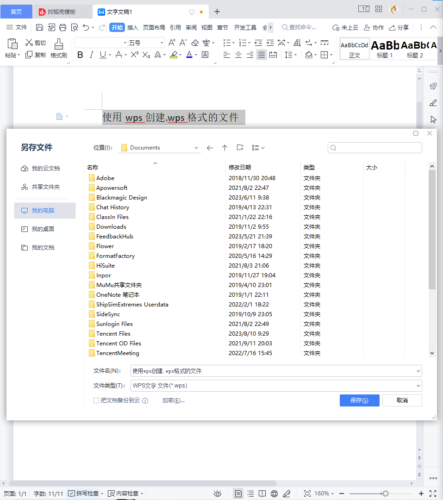443x500 pixels.
Task: Navigate up one folder level in the dialog
Action: (225, 147)
